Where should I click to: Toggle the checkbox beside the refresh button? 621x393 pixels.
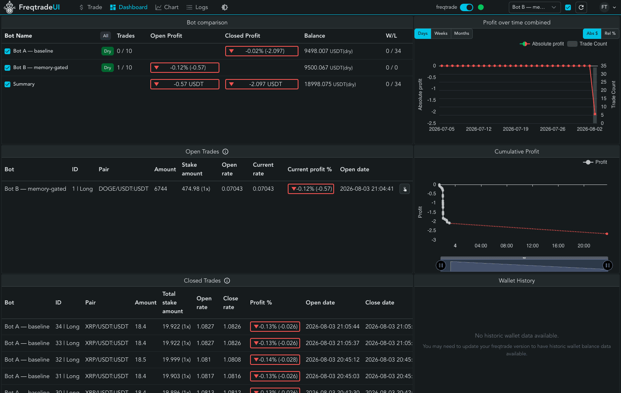568,7
